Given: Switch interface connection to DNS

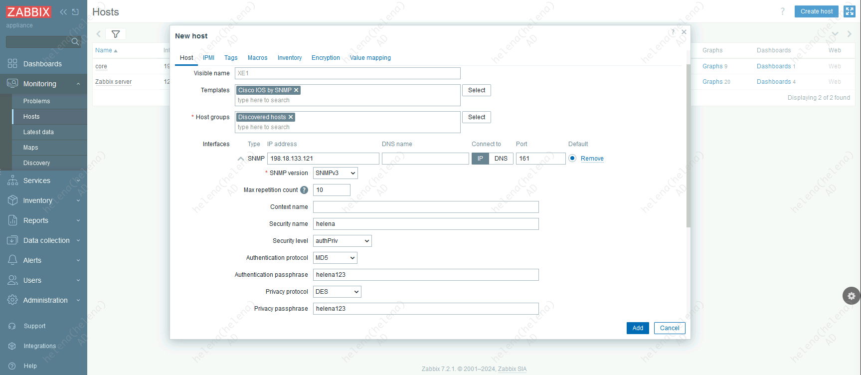Looking at the screenshot, I should pyautogui.click(x=501, y=159).
